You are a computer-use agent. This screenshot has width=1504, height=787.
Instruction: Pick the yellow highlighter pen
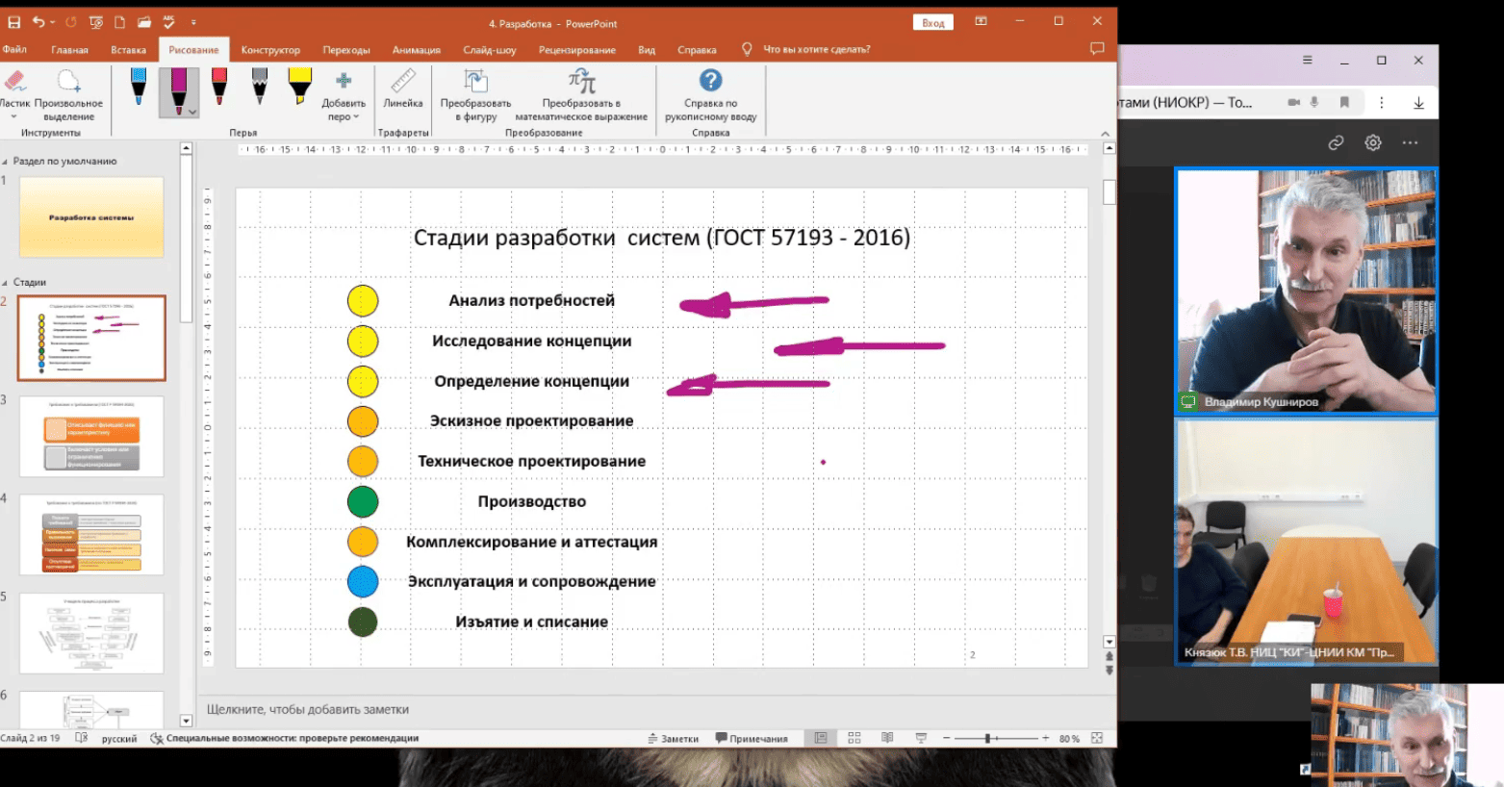[x=299, y=87]
